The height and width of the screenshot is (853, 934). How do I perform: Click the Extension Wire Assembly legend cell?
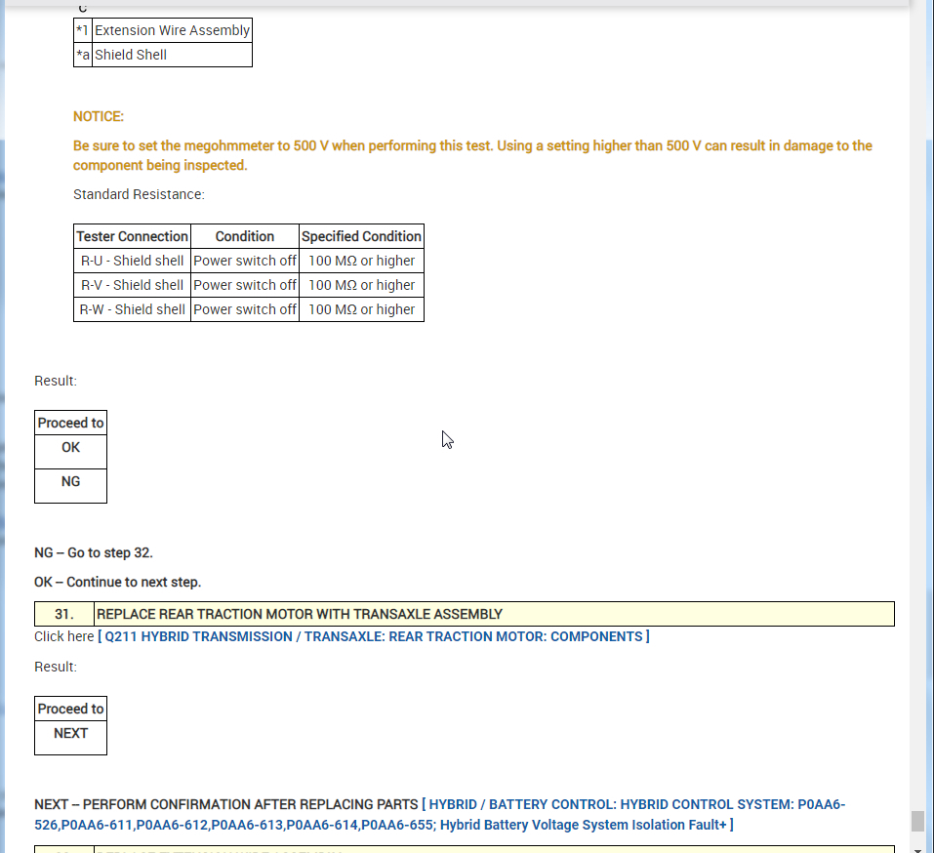tap(172, 30)
